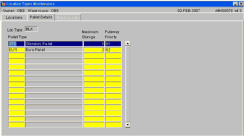Click the date 02-FEB-2007 text
244x136 pixels.
coord(189,11)
